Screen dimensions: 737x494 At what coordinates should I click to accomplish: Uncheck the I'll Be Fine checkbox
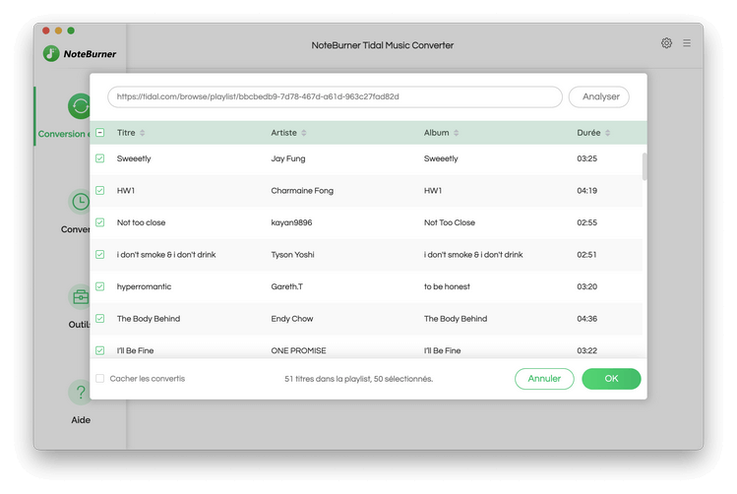pyautogui.click(x=100, y=350)
